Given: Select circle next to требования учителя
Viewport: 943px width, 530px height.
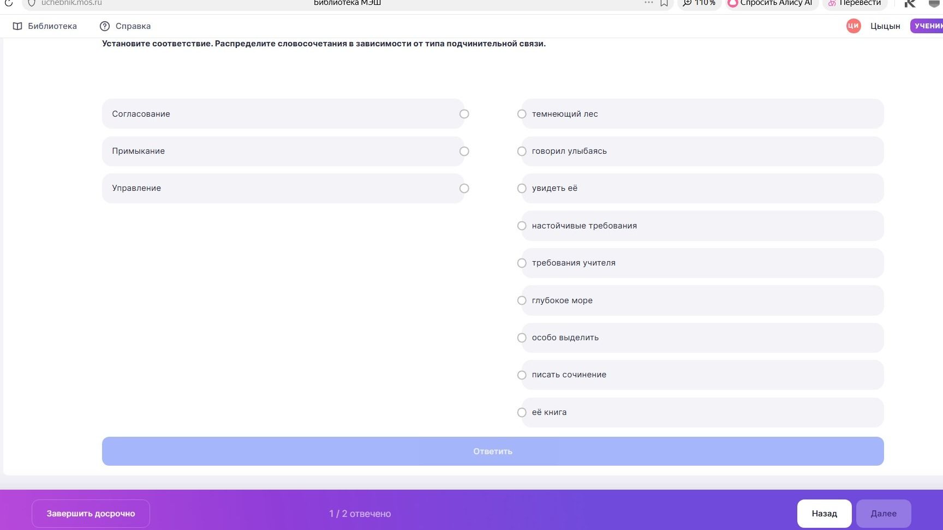Looking at the screenshot, I should [x=522, y=263].
